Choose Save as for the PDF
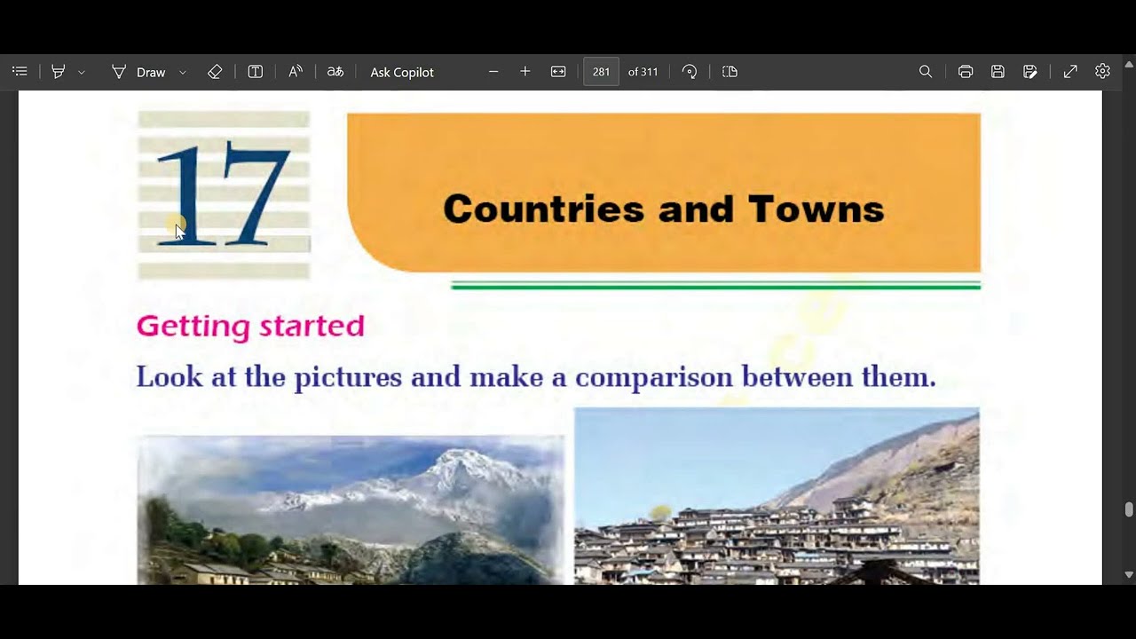Image resolution: width=1136 pixels, height=639 pixels. pos(1029,72)
